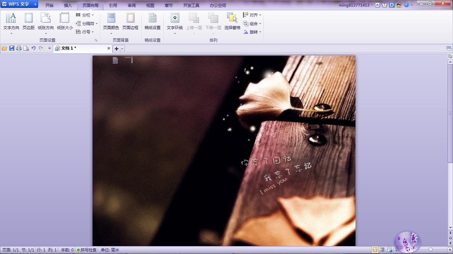The image size is (453, 254).
Task: Open the WPS 文字 application menu arrow
Action: click(35, 4)
